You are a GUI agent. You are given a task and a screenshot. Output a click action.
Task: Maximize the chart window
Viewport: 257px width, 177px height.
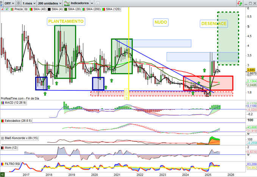250,3
